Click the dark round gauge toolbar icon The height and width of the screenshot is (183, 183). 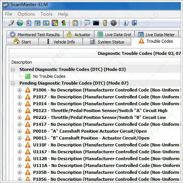tap(114, 23)
